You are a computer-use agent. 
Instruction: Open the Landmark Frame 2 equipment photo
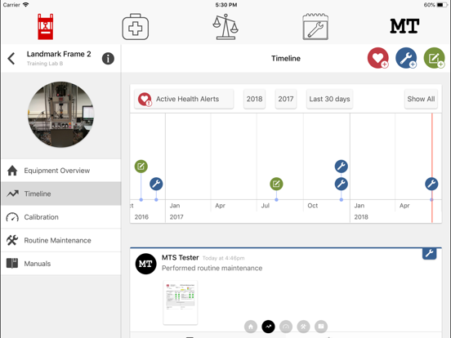coord(61,114)
